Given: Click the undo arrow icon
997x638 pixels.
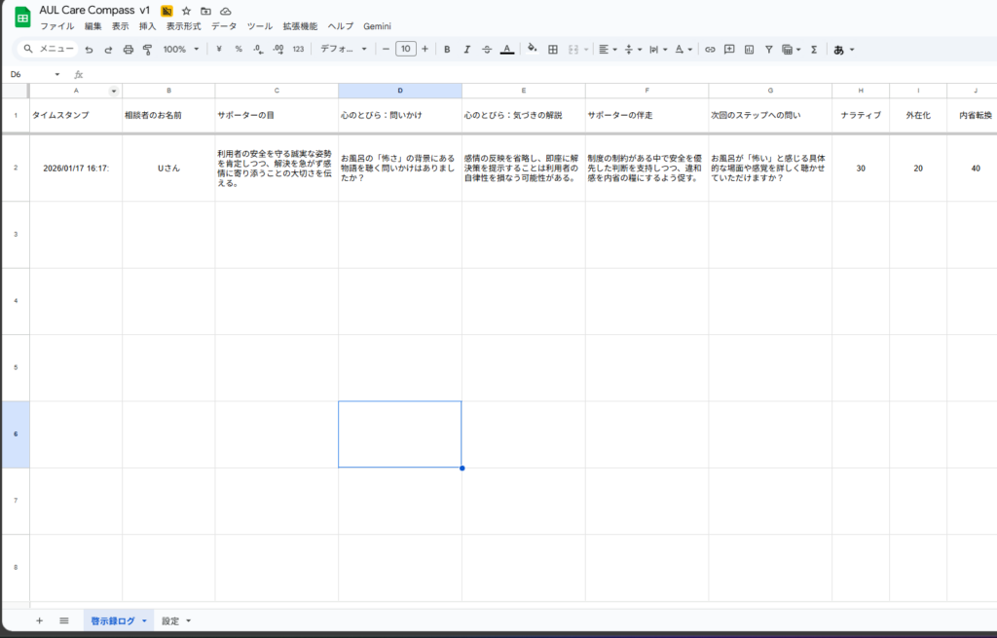Looking at the screenshot, I should pyautogui.click(x=90, y=49).
